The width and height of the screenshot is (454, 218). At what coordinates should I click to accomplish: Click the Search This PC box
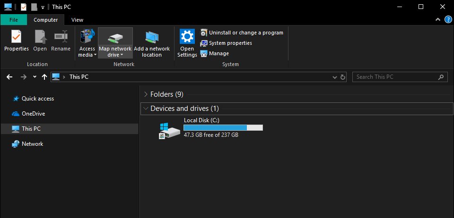tap(400, 77)
